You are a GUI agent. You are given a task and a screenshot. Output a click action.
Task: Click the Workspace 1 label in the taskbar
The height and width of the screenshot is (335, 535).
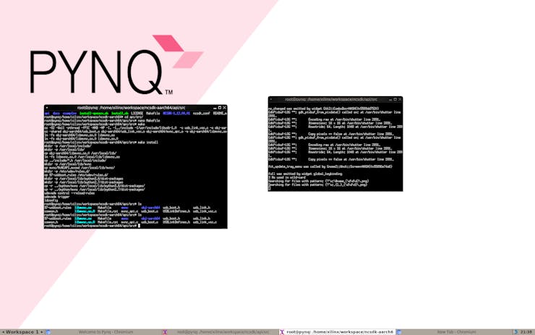click(x=22, y=332)
